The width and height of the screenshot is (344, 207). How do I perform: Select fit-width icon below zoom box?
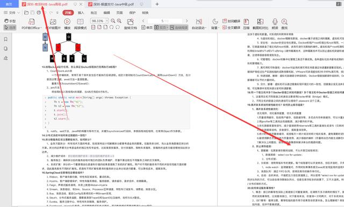[105, 27]
